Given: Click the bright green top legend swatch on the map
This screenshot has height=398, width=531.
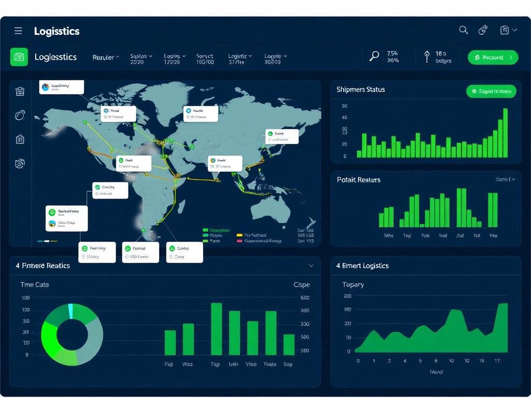Looking at the screenshot, I should [x=205, y=230].
